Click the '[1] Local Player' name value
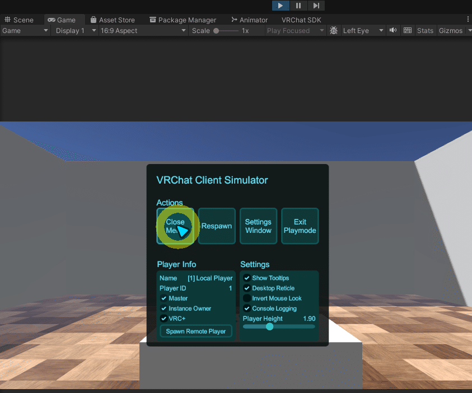472x393 pixels. 210,278
